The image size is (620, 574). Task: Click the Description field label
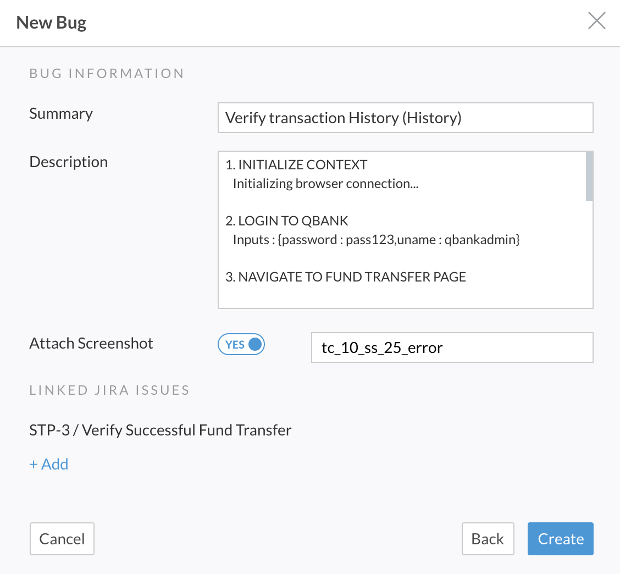click(x=69, y=162)
